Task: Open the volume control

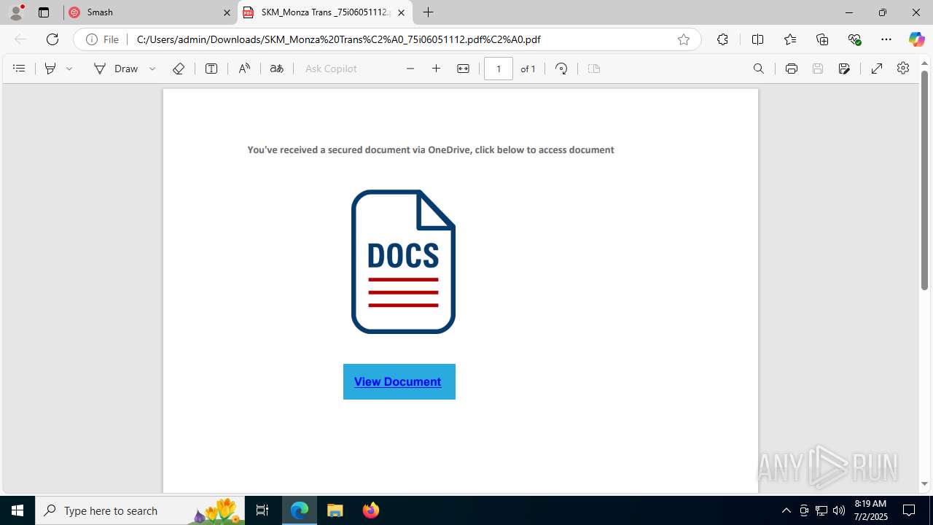Action: 839,510
